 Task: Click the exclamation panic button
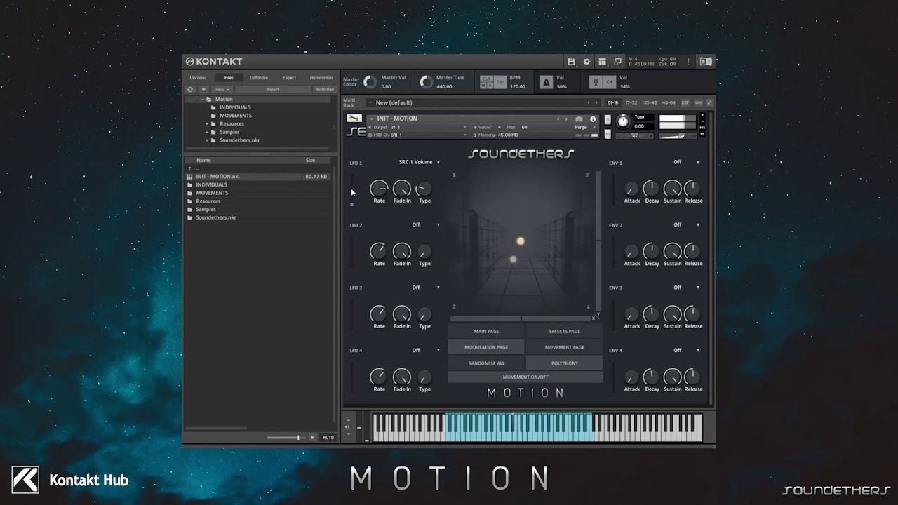(x=688, y=62)
